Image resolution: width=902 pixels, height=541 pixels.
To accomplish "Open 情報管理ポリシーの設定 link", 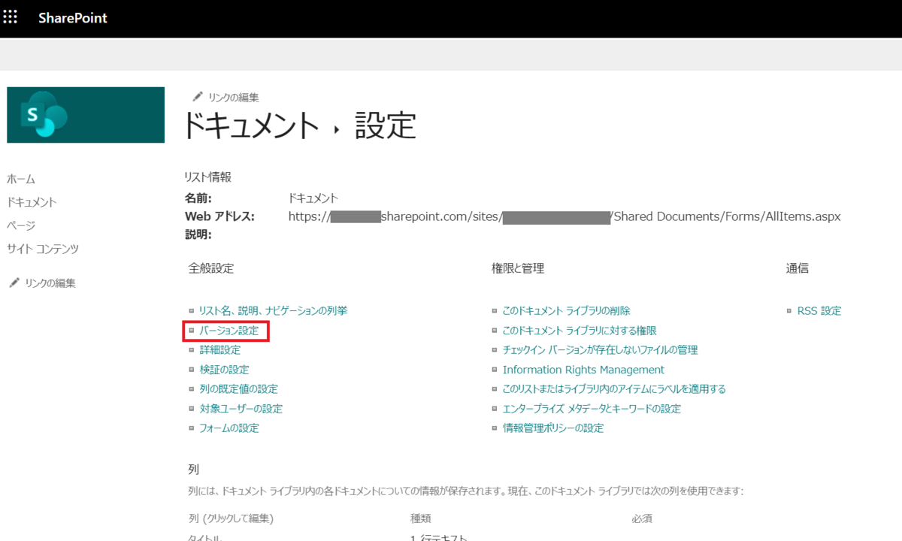I will (x=552, y=428).
